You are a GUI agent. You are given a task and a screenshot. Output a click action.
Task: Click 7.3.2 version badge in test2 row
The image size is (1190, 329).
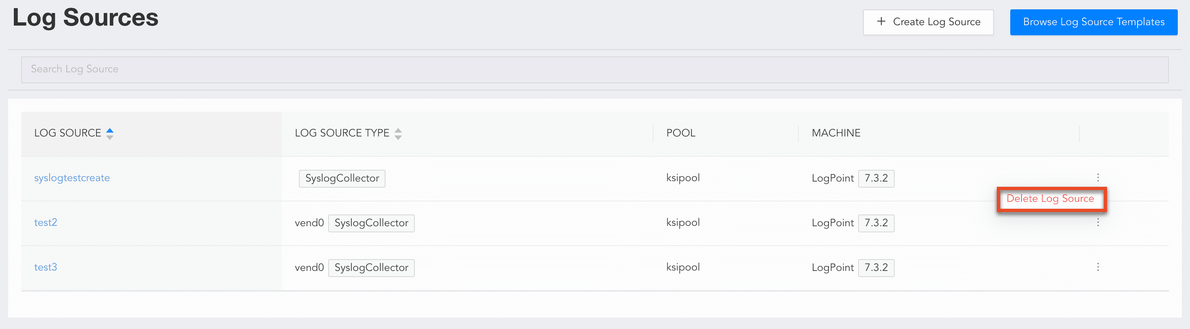[x=876, y=223]
